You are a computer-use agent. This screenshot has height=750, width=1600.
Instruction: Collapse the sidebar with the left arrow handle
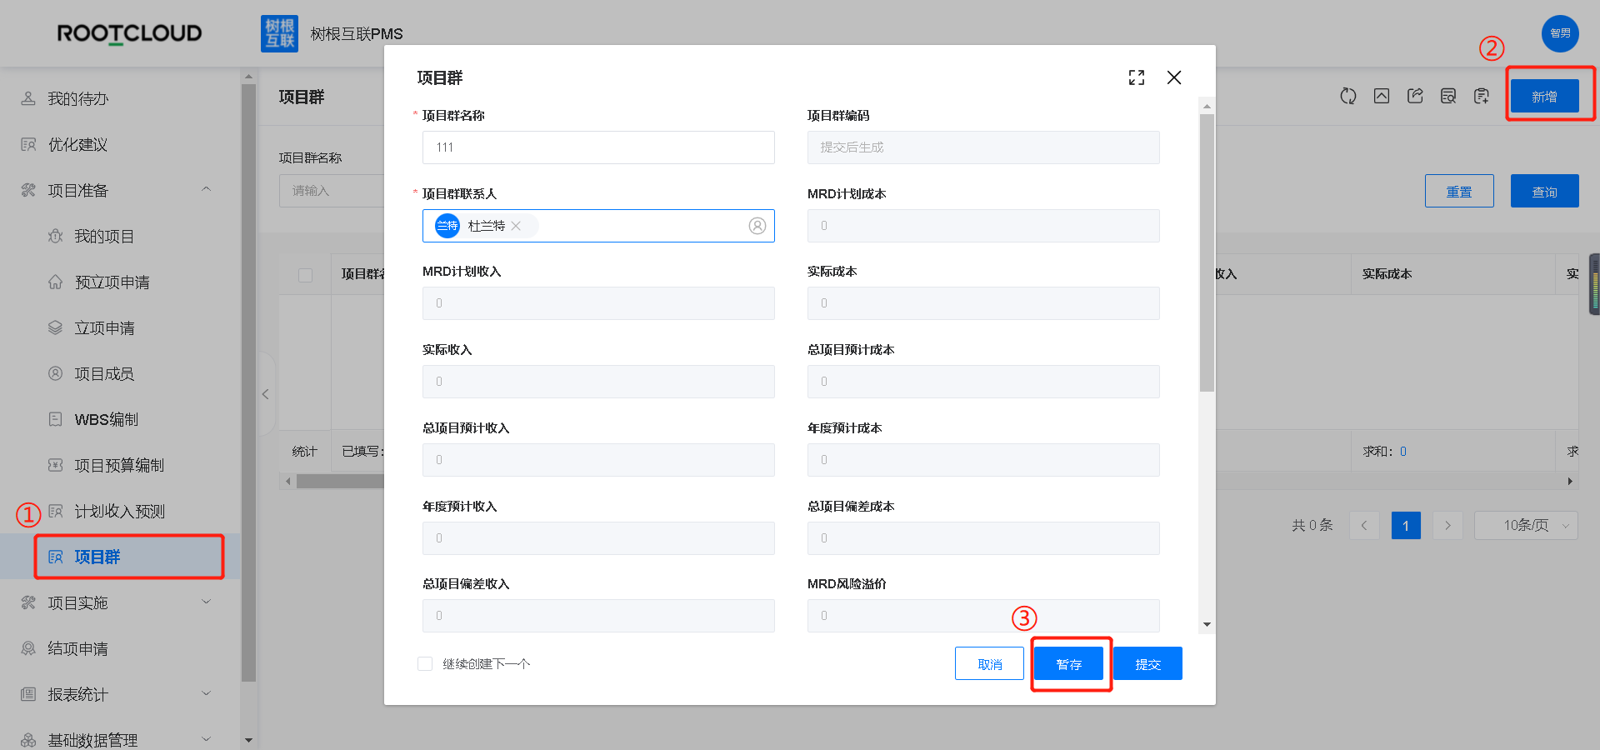(266, 394)
